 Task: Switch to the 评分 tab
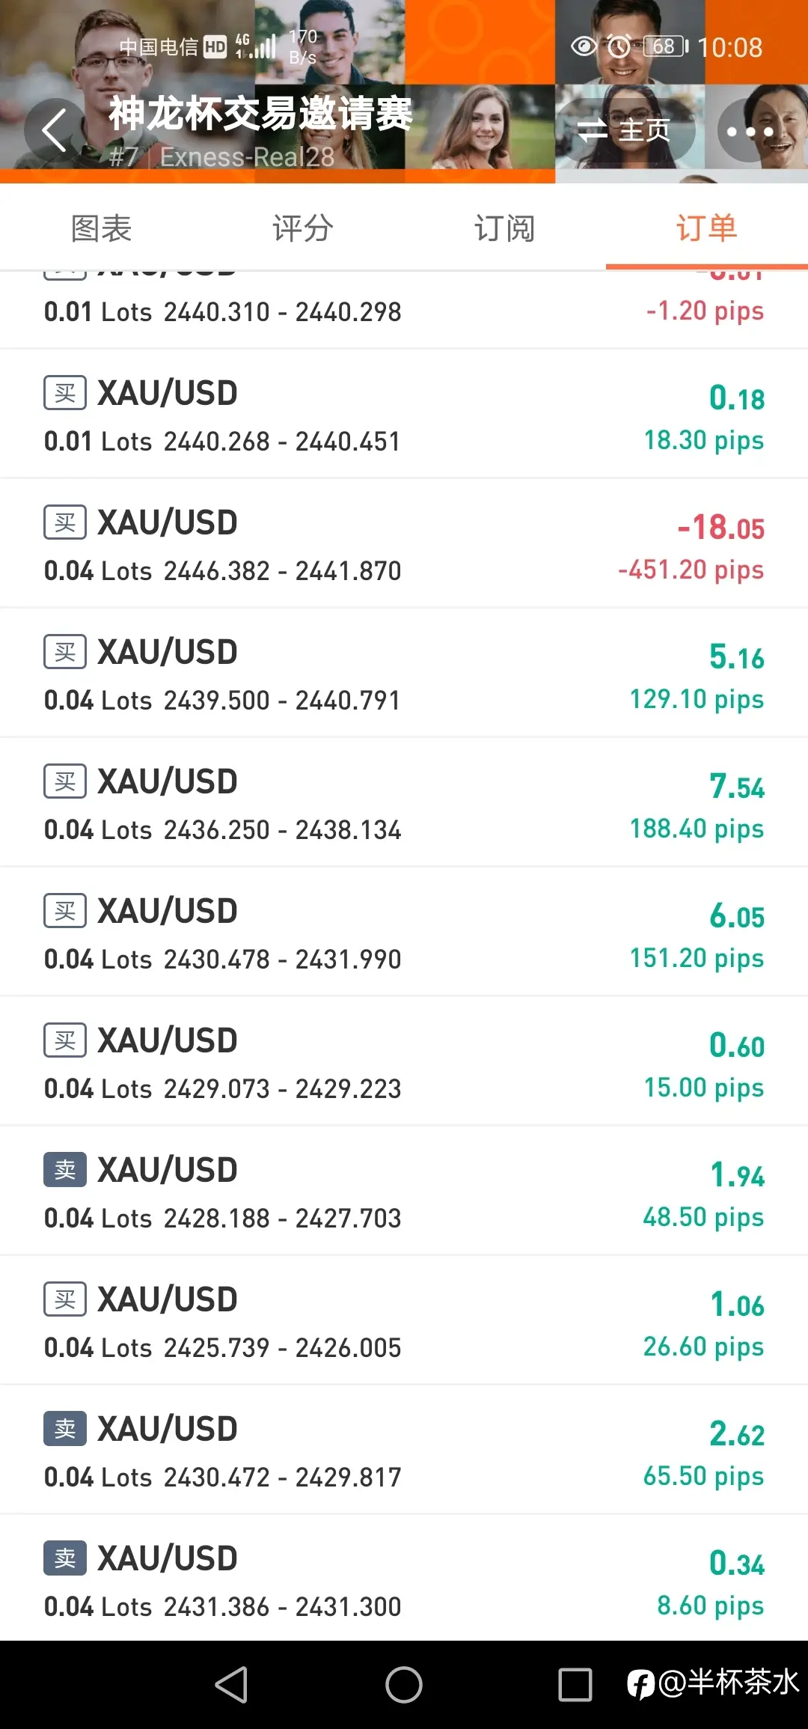point(303,228)
